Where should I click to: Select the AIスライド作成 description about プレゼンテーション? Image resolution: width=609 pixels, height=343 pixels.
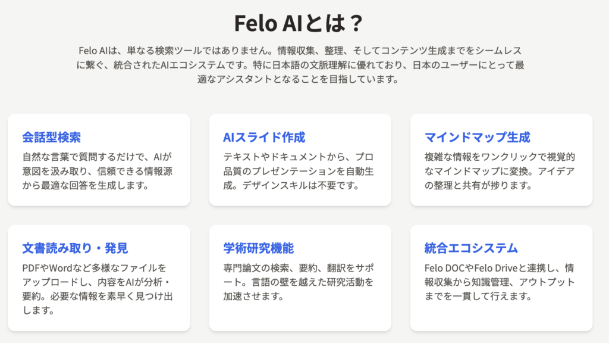tap(299, 171)
